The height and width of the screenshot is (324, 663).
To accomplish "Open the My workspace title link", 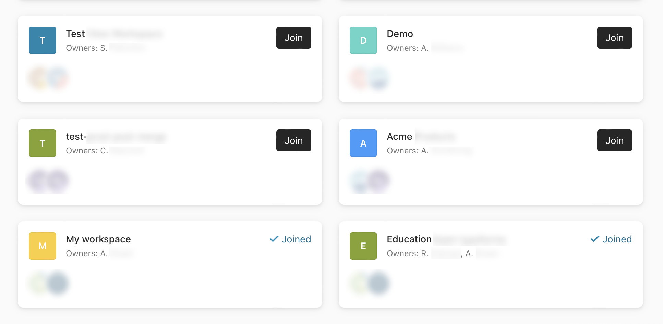I will (98, 239).
